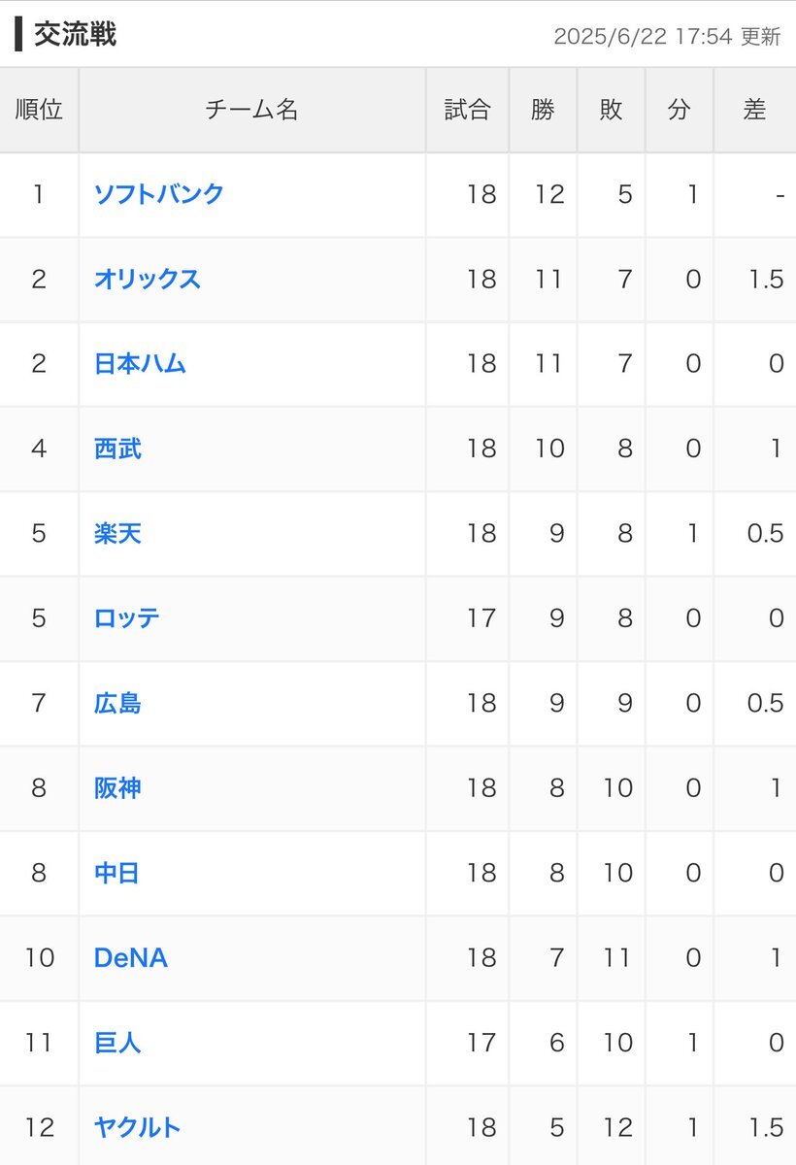Go to the 巨人 team page
The height and width of the screenshot is (1165, 796).
(117, 1043)
